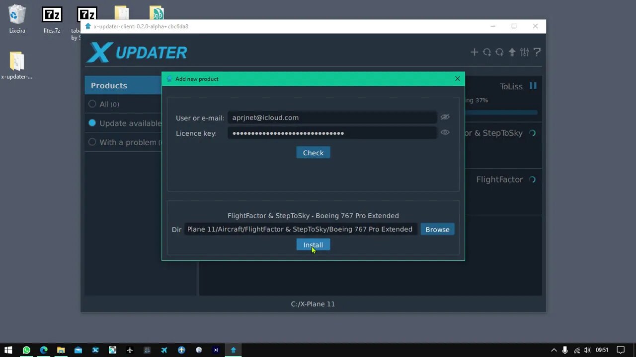
Task: Minimize the x-updater-client window
Action: (493, 26)
